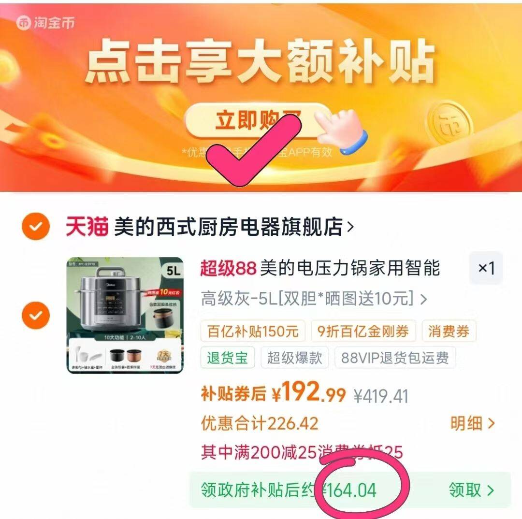Select the 9折百亿金刚券 coupon tag
The image size is (522, 519).
point(363,331)
